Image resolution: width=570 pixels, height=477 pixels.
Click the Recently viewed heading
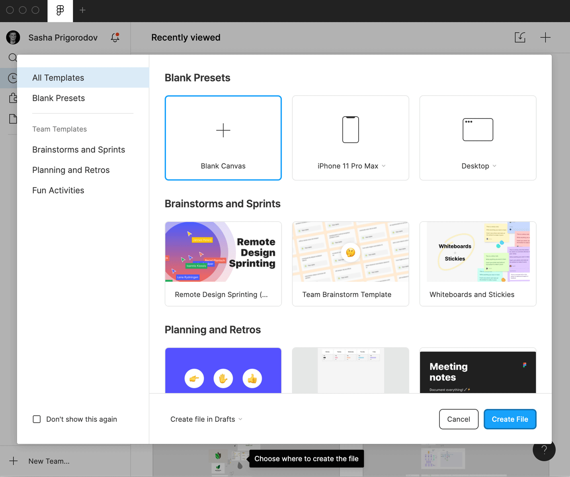pos(186,37)
